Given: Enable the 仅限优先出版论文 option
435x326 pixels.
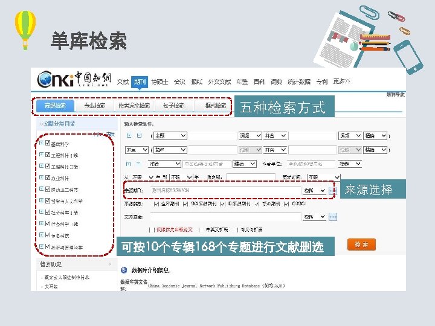Looking at the screenshot, I should point(152,230).
